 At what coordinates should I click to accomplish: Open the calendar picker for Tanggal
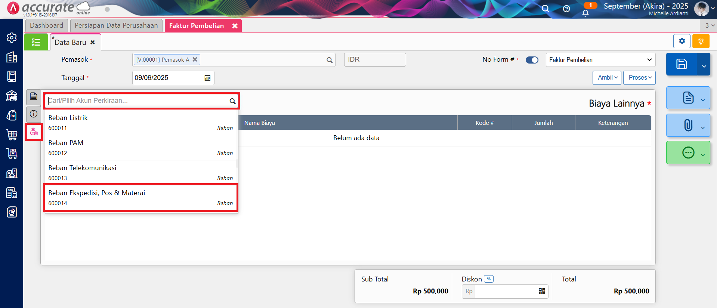pos(207,78)
